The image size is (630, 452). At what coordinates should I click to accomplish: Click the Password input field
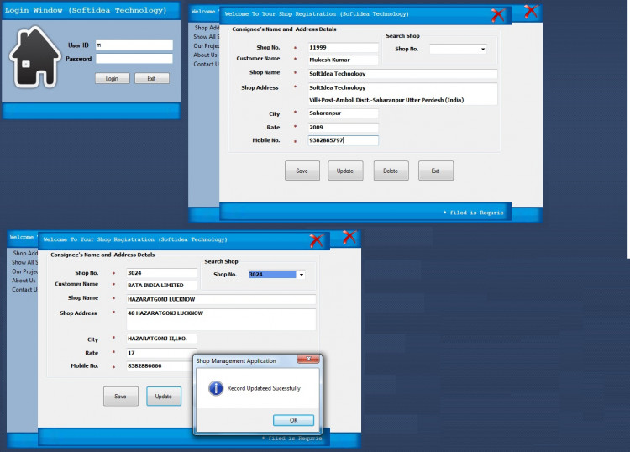134,59
